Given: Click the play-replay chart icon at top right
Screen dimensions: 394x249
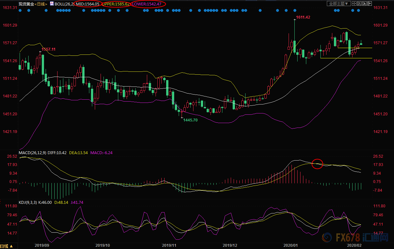Looking at the screenshot, I should click(364, 4).
